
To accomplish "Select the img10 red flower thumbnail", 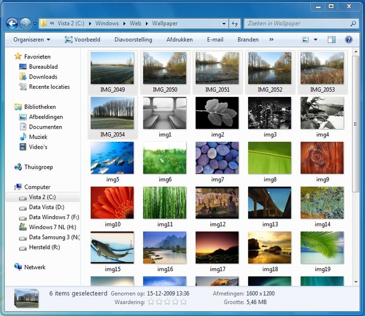I will click(x=113, y=203).
